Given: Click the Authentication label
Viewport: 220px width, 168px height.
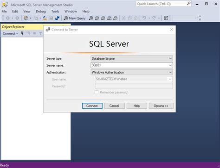Looking at the screenshot, I should pyautogui.click(x=56, y=72).
